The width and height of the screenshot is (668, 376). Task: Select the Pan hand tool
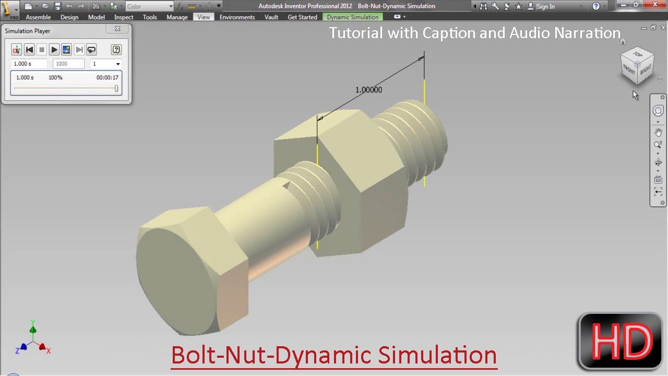point(658,132)
